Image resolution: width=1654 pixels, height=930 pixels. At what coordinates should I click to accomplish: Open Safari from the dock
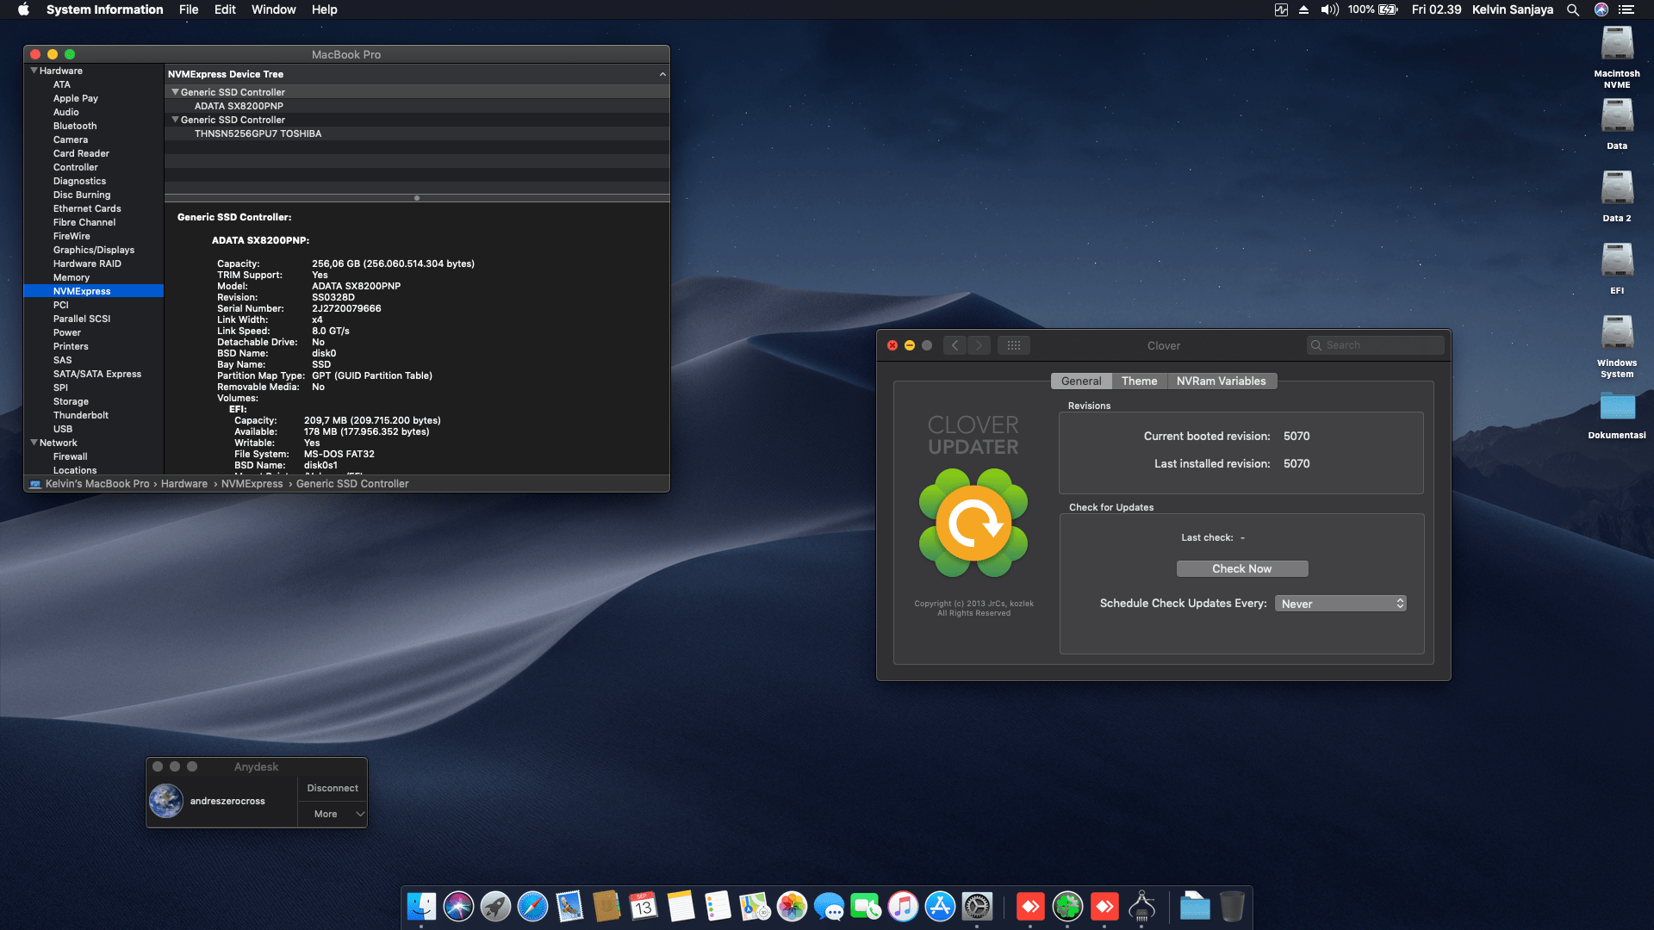pos(532,906)
